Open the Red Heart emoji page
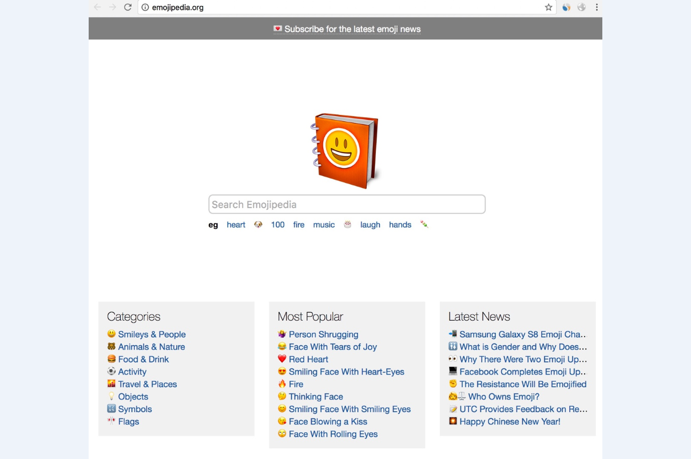Viewport: 691px width, 459px height. click(308, 360)
